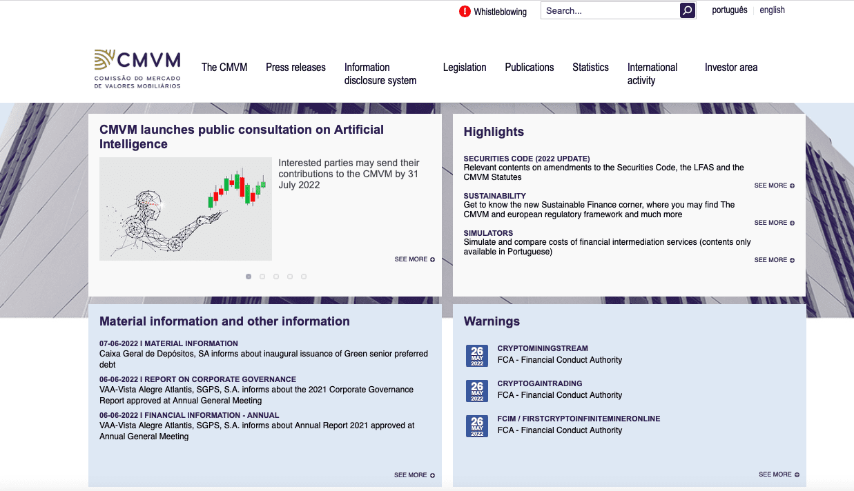Open the Statistics menu item
Screen dimensions: 854x491
click(x=590, y=67)
